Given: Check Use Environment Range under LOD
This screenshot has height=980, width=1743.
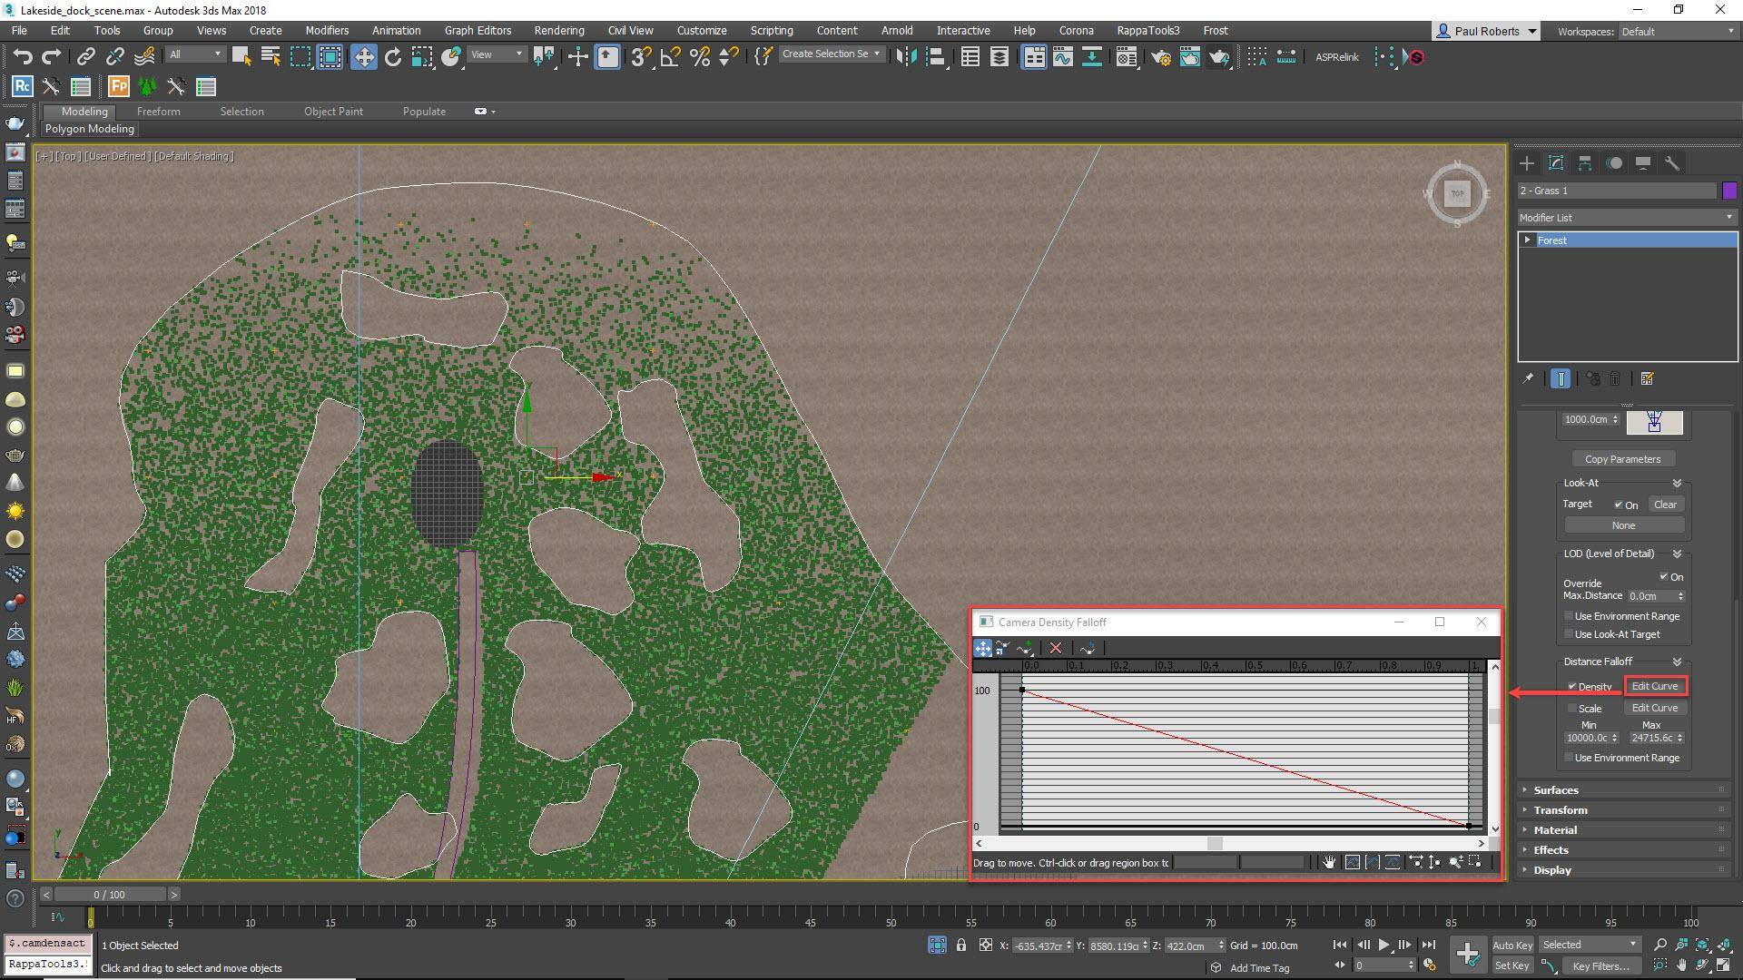Looking at the screenshot, I should pyautogui.click(x=1568, y=616).
